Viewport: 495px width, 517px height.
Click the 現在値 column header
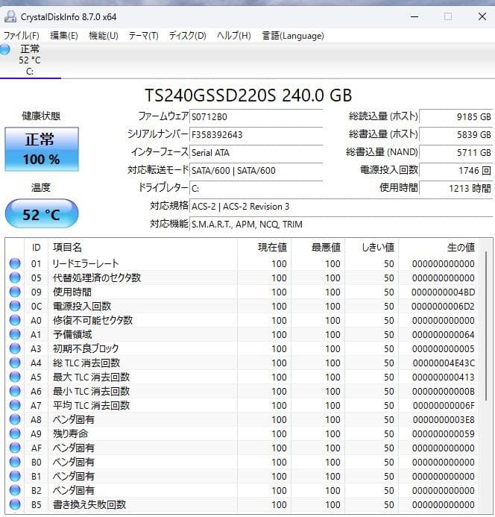click(x=265, y=247)
